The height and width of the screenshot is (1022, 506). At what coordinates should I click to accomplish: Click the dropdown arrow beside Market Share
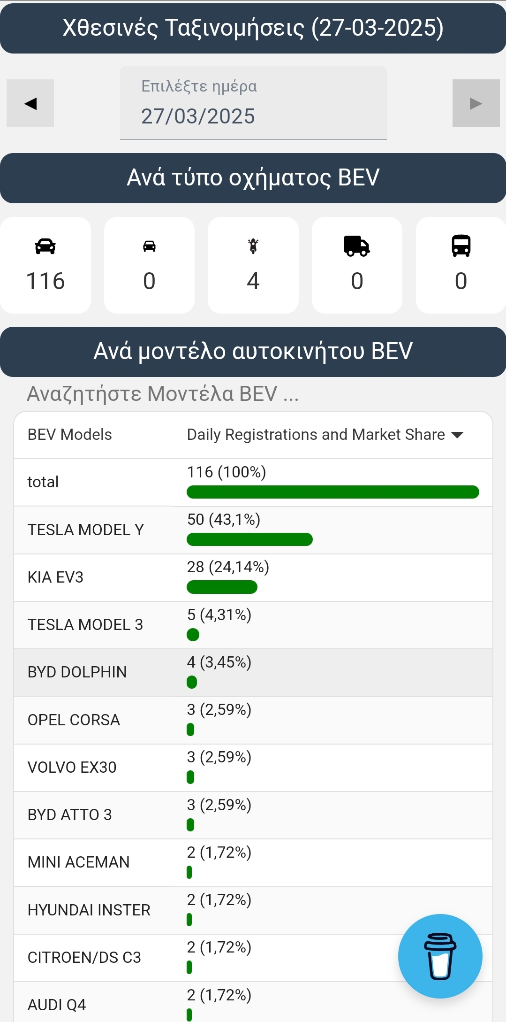click(x=457, y=435)
